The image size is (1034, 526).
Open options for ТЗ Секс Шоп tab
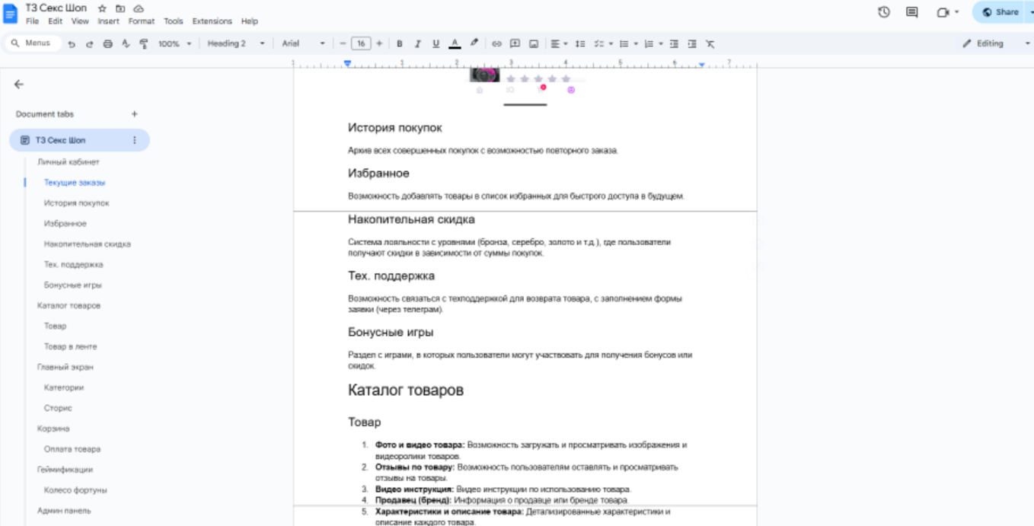pyautogui.click(x=135, y=140)
